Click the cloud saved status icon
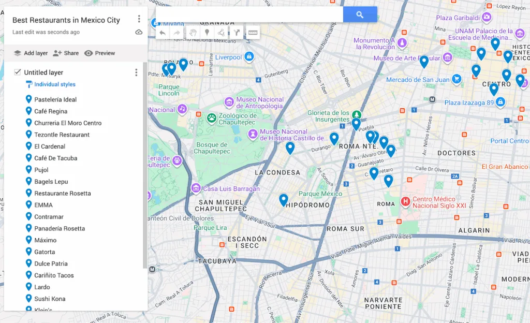 [139, 32]
